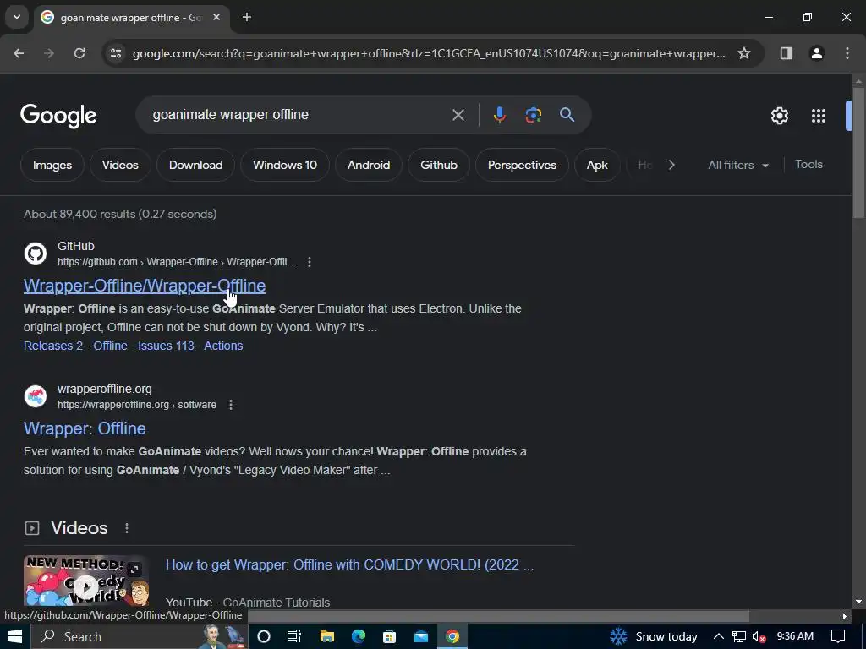The width and height of the screenshot is (866, 649).
Task: Show more filter chips with right chevron
Action: point(671,165)
